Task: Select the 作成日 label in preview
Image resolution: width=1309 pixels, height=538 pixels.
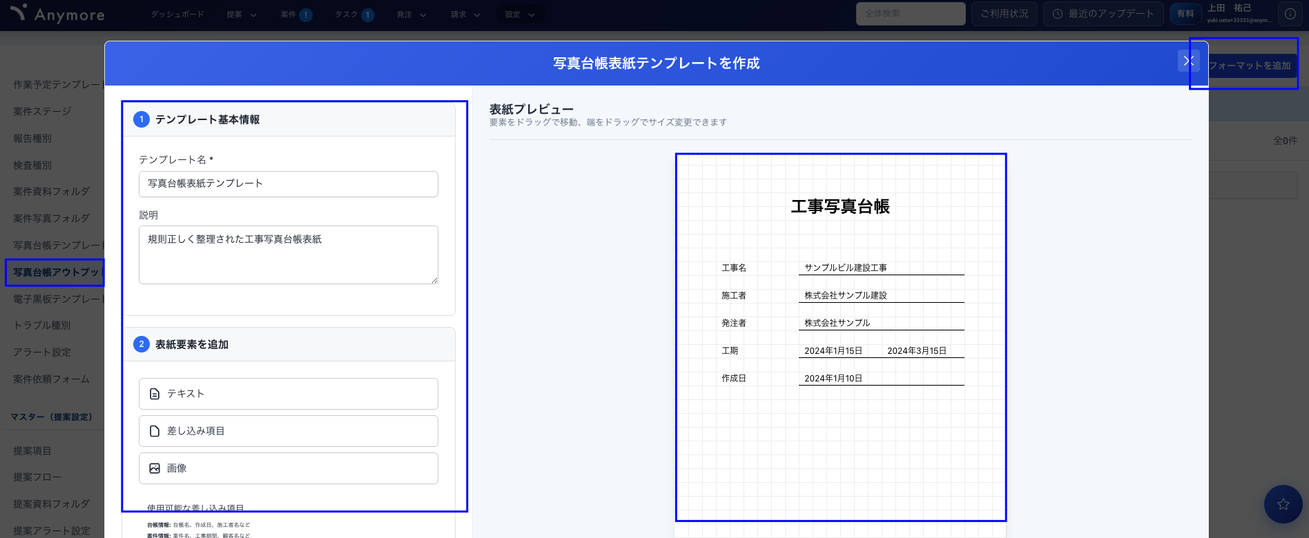Action: coord(734,378)
